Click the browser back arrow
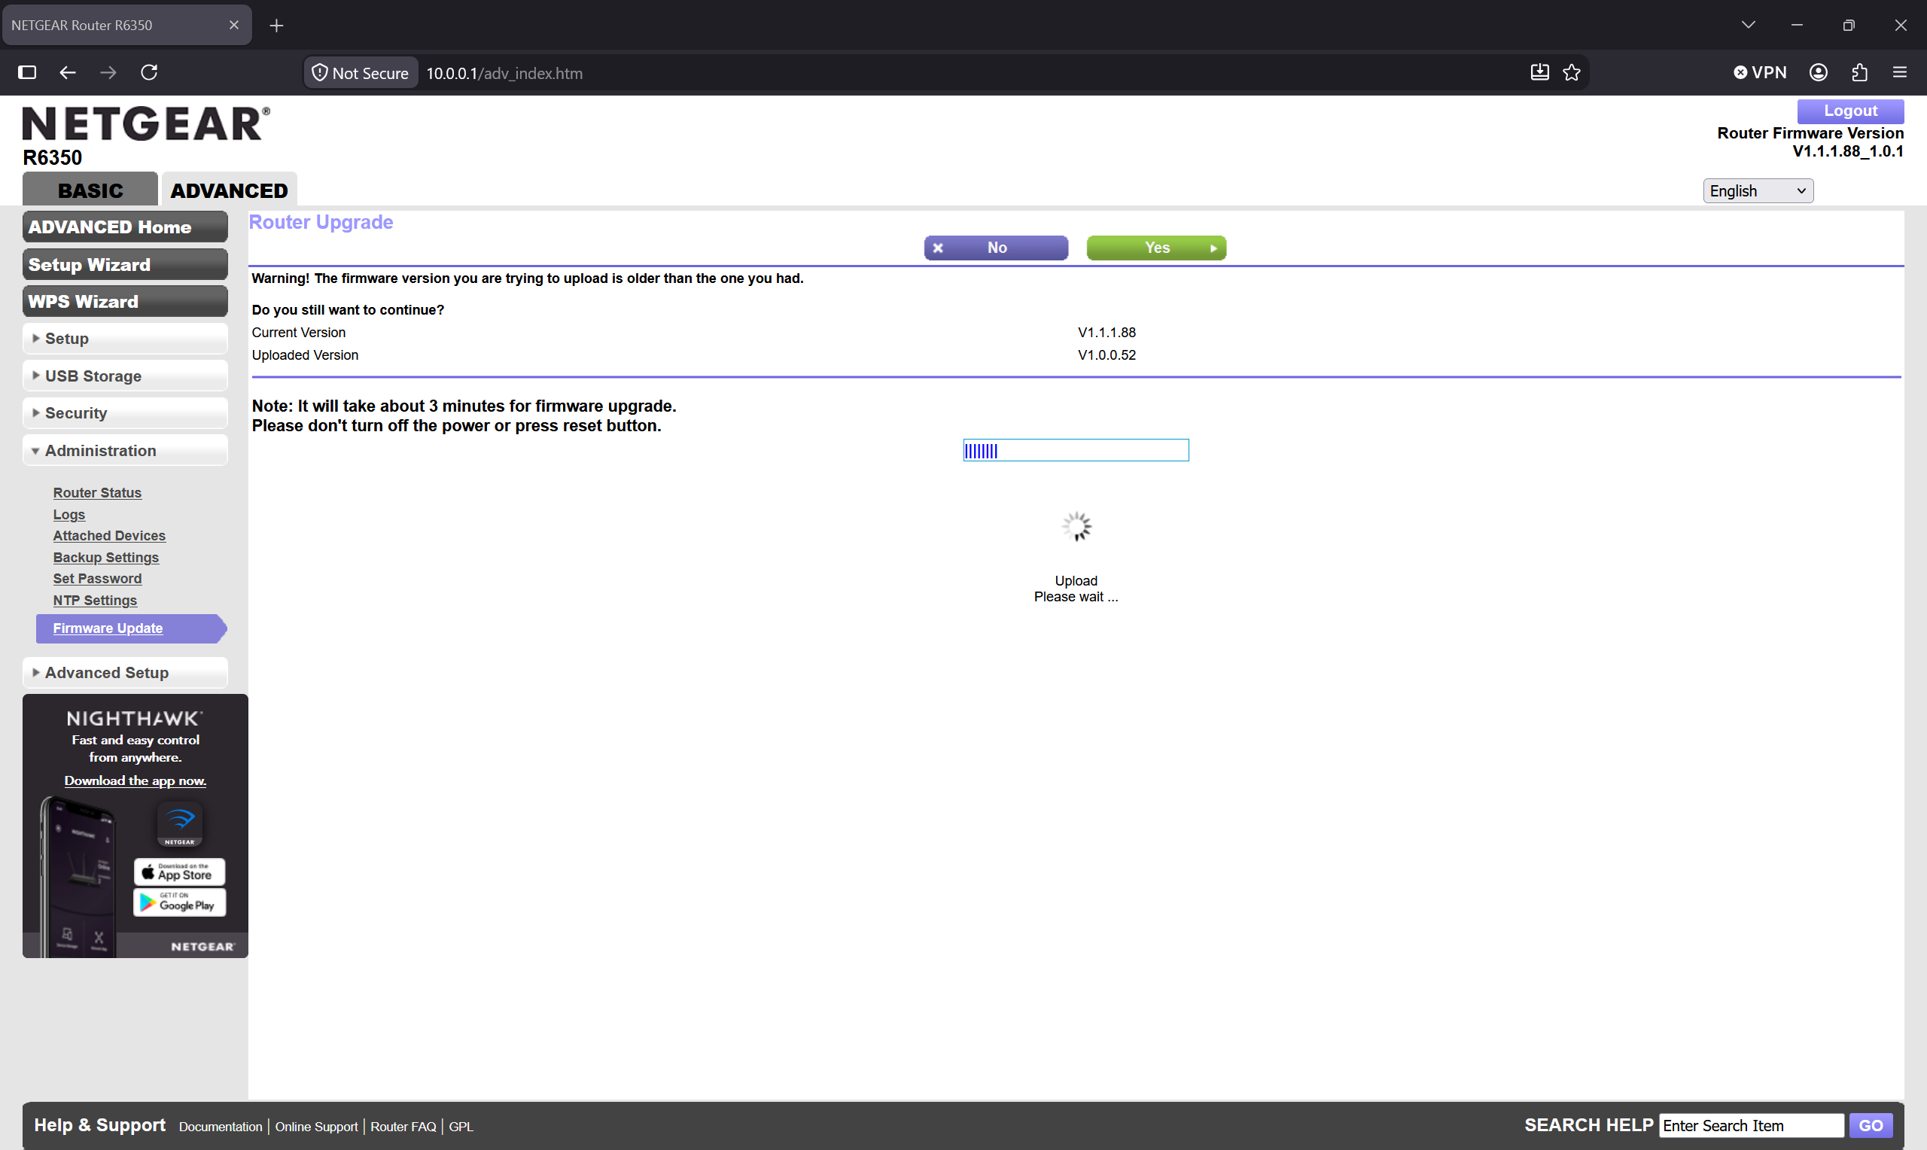The width and height of the screenshot is (1927, 1150). coord(68,72)
